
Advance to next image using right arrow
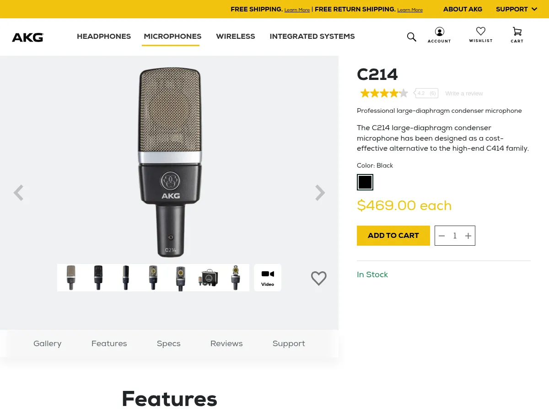pyautogui.click(x=320, y=192)
